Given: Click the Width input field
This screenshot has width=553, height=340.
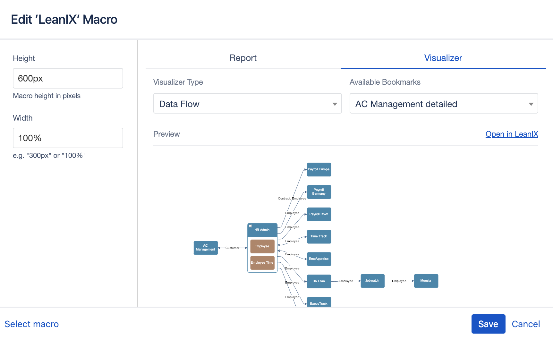Looking at the screenshot, I should pyautogui.click(x=68, y=138).
